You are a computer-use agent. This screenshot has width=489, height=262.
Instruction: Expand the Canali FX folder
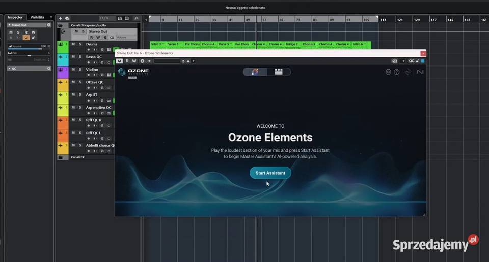coord(61,157)
